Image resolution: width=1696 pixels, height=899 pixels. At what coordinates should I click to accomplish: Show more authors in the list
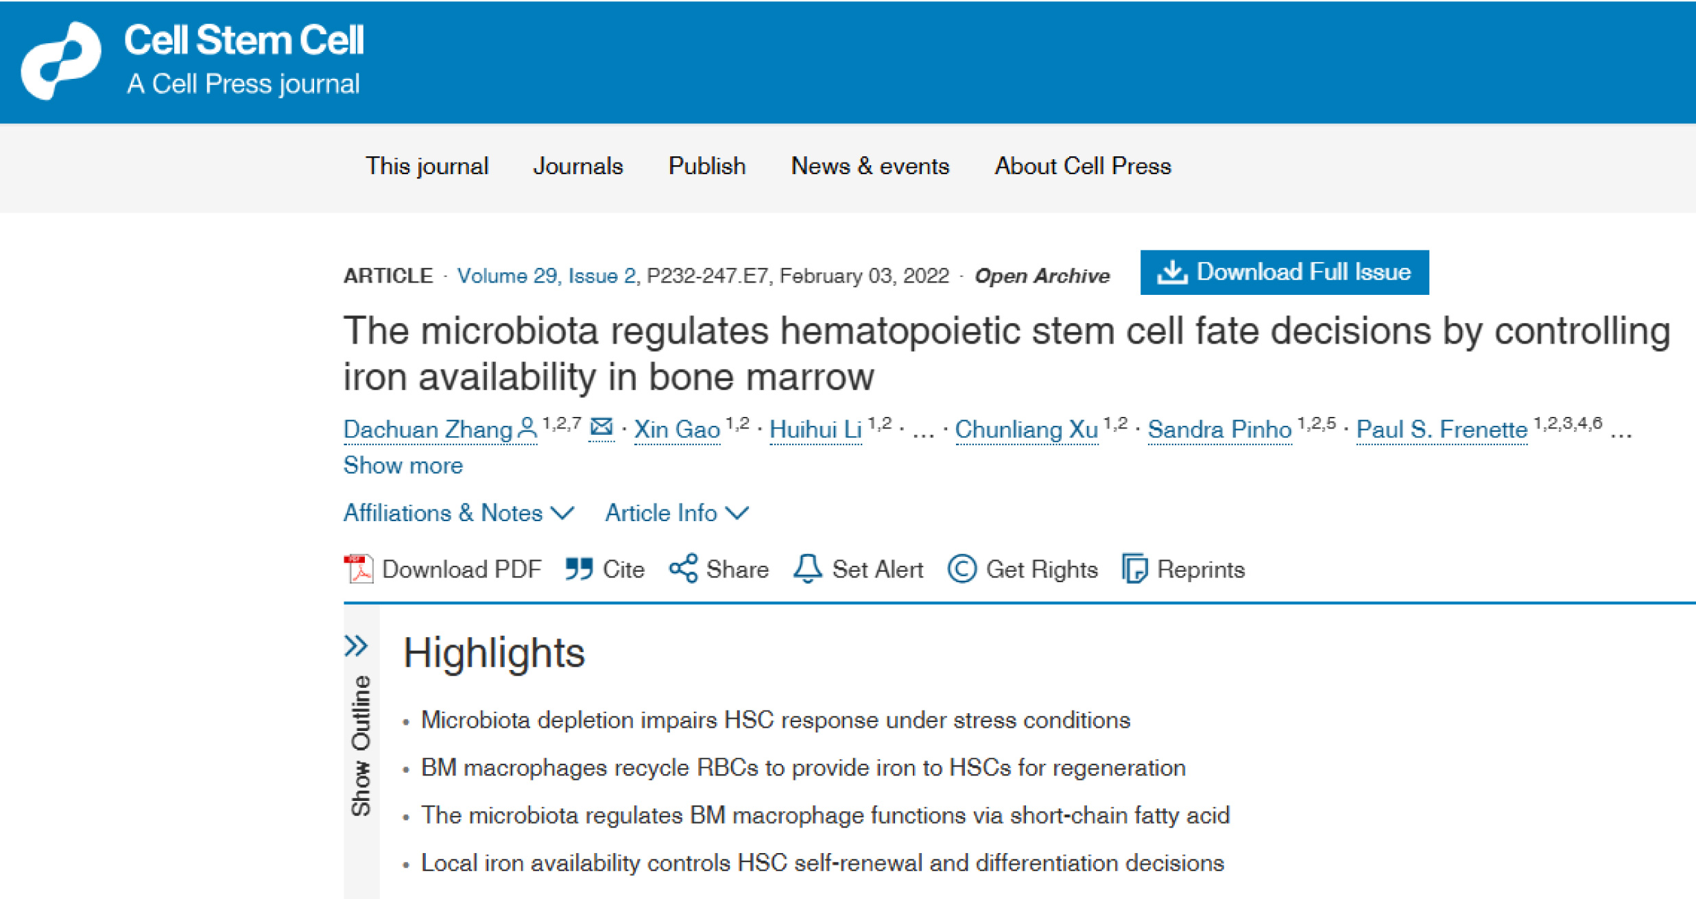coord(403,466)
